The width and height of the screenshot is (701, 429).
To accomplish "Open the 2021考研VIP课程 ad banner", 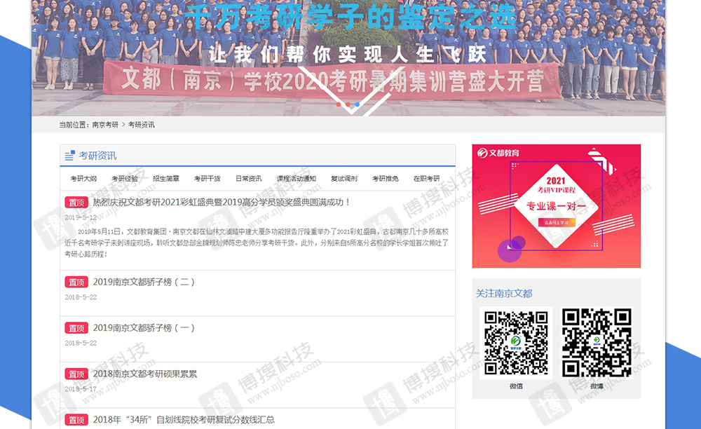I will (x=556, y=206).
